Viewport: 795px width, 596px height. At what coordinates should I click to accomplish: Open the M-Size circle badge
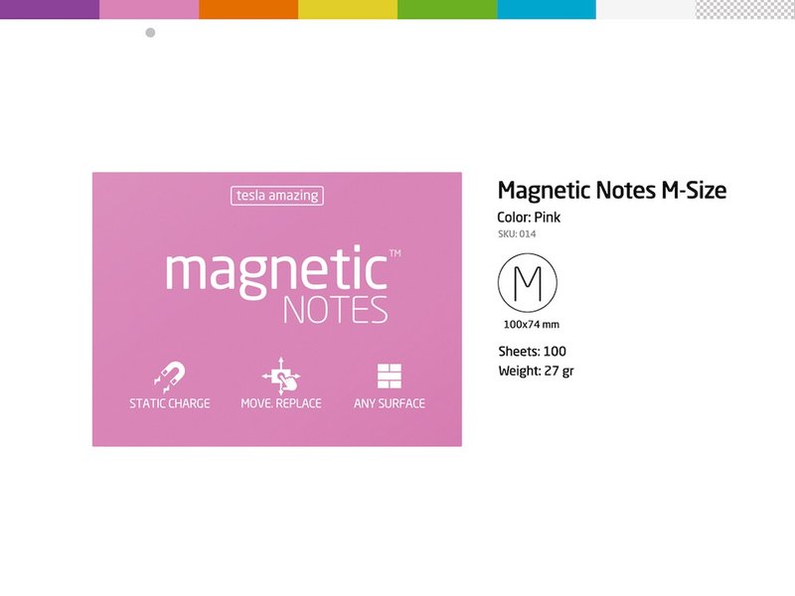[528, 282]
